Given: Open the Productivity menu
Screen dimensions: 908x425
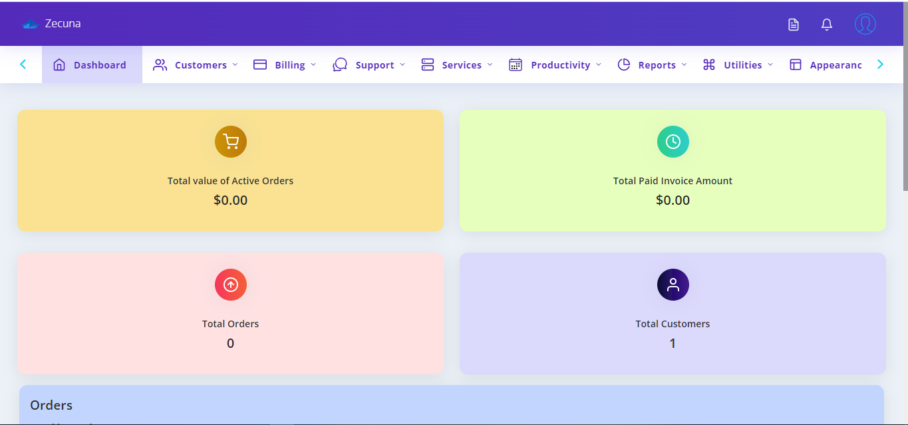Looking at the screenshot, I should (x=555, y=65).
